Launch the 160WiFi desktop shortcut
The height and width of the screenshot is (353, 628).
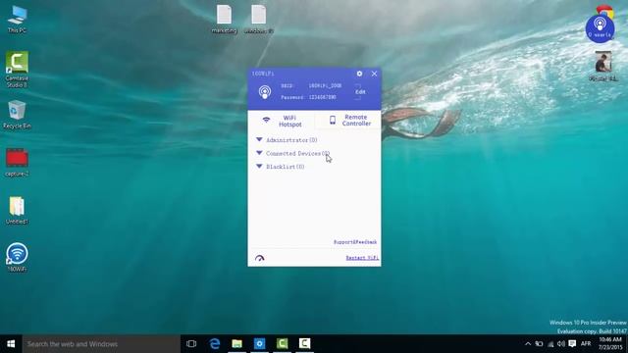17,257
